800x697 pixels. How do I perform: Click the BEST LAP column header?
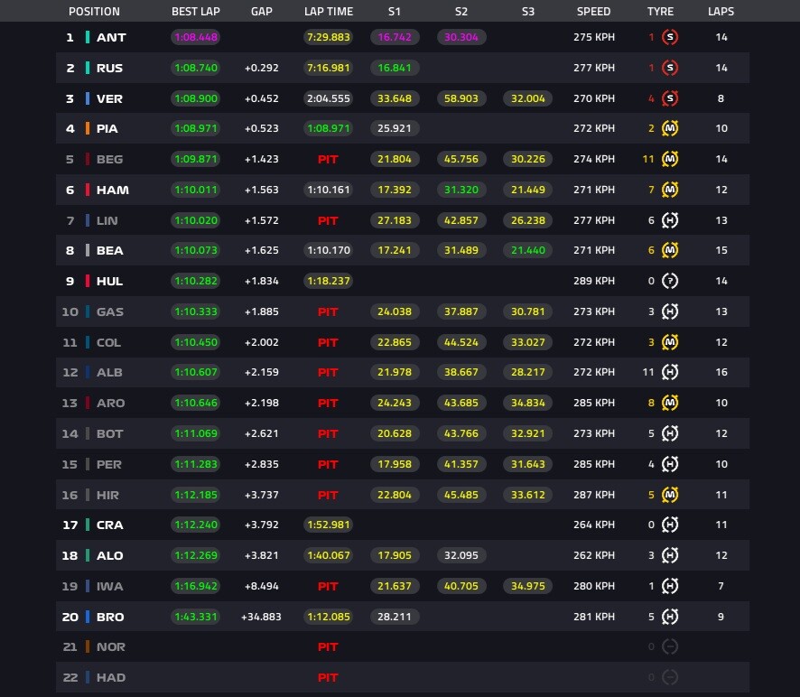click(195, 11)
